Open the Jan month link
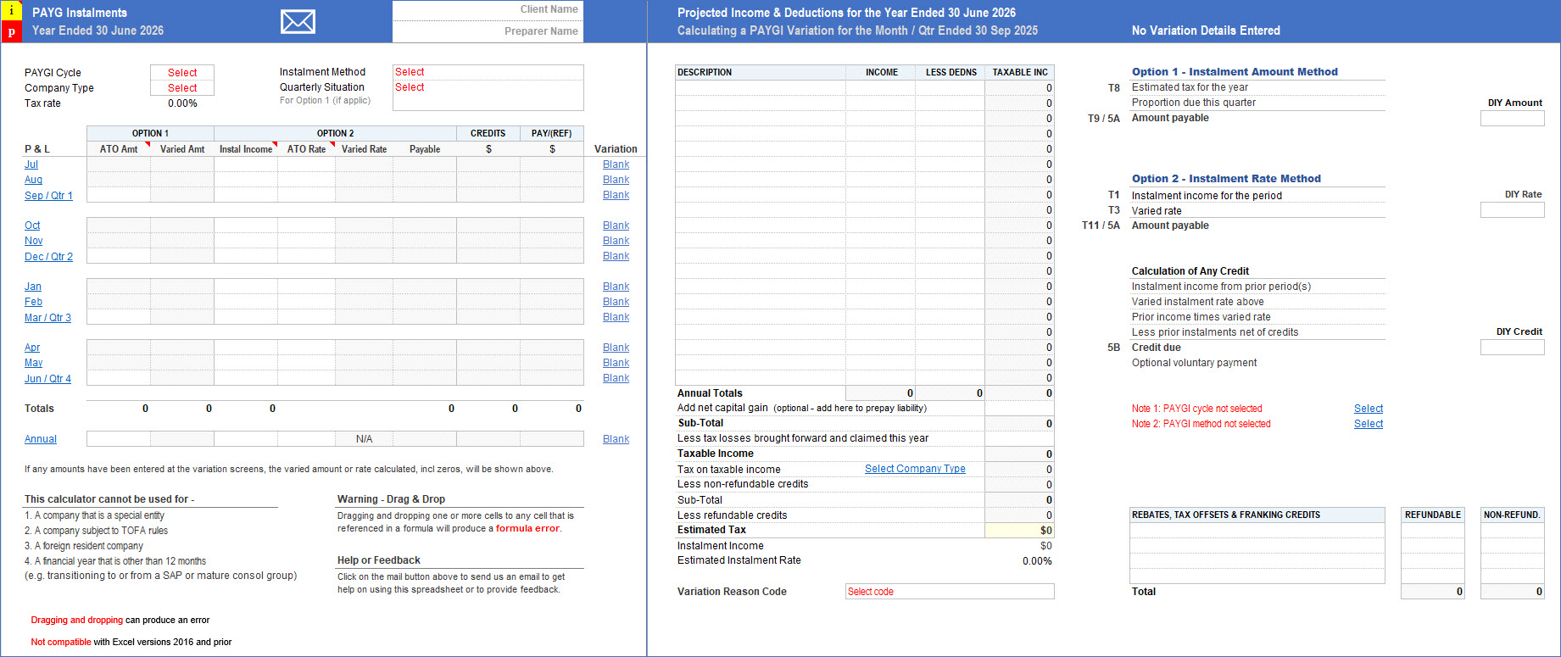 coord(33,287)
